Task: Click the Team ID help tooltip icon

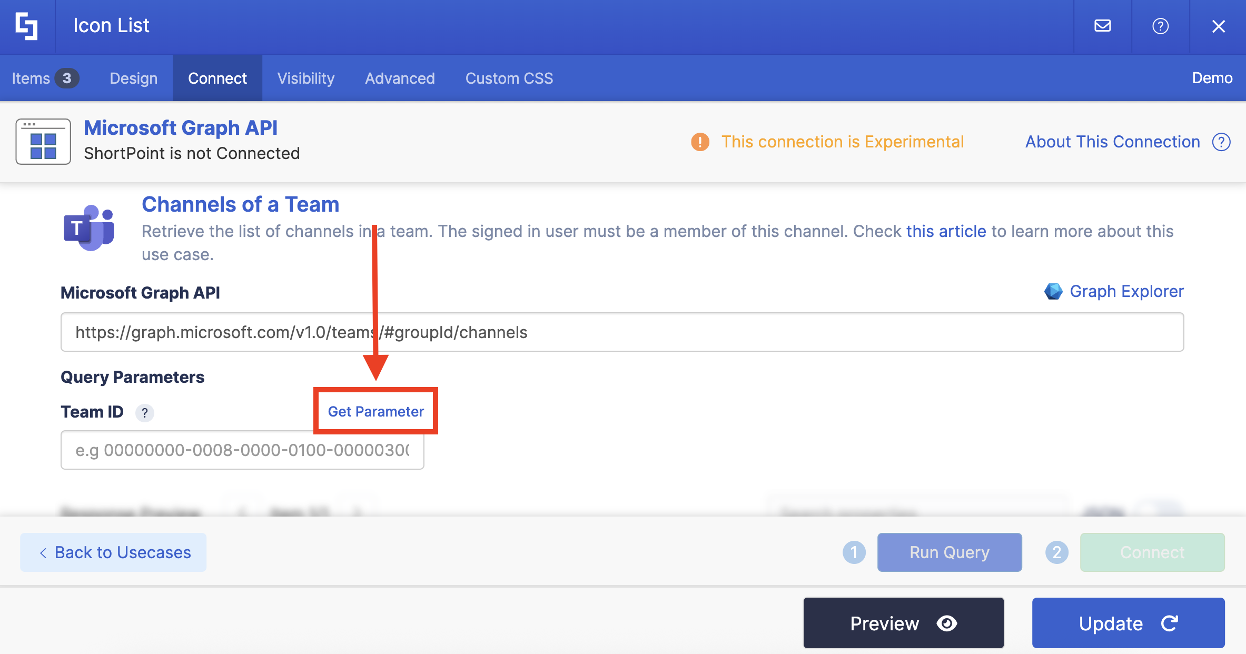Action: click(x=145, y=412)
